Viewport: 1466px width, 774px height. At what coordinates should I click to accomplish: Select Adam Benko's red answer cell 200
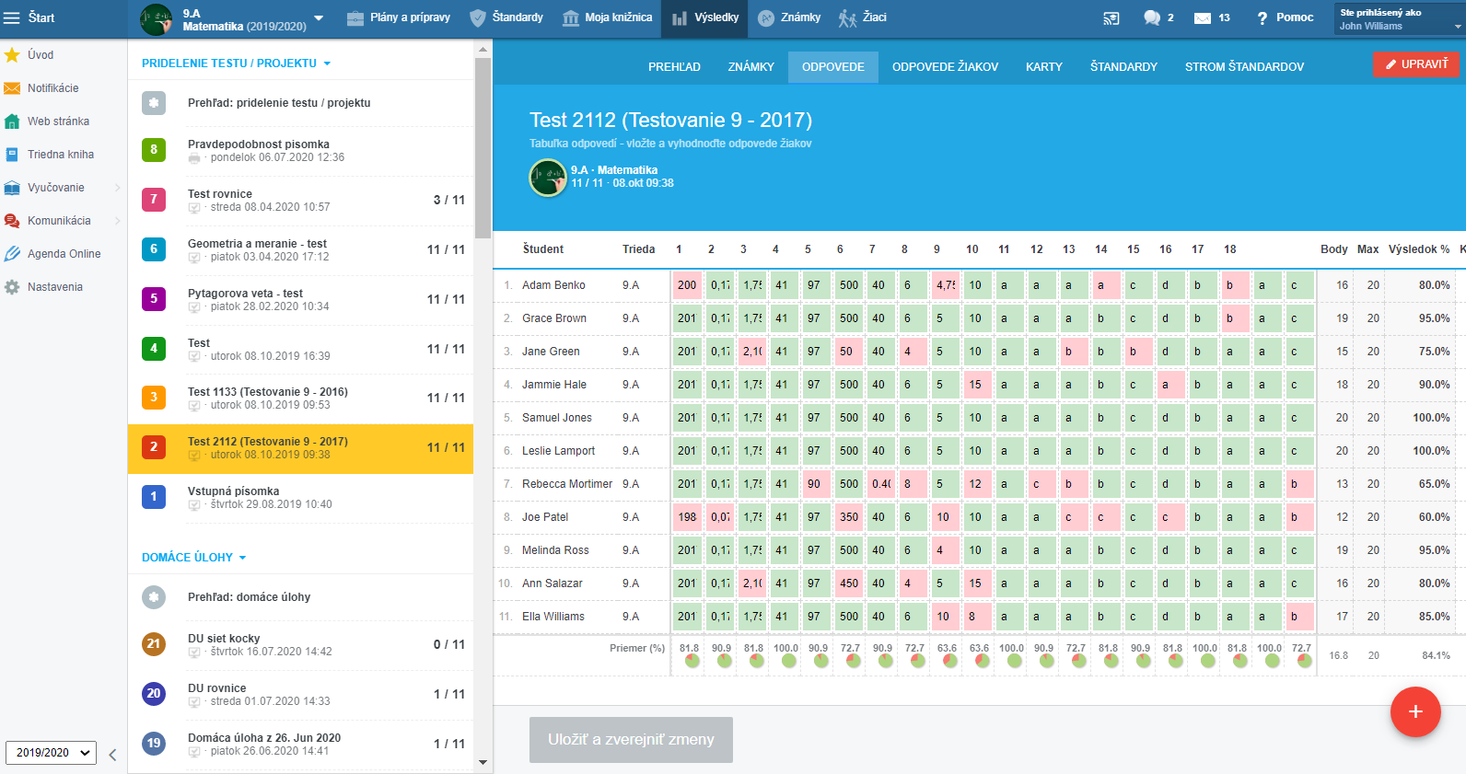coord(687,285)
